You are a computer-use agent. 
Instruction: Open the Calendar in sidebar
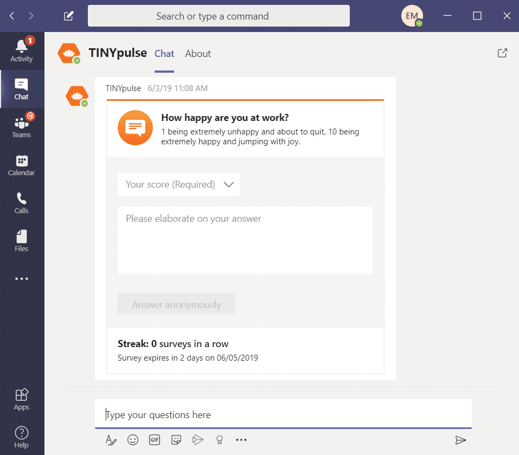tap(22, 164)
